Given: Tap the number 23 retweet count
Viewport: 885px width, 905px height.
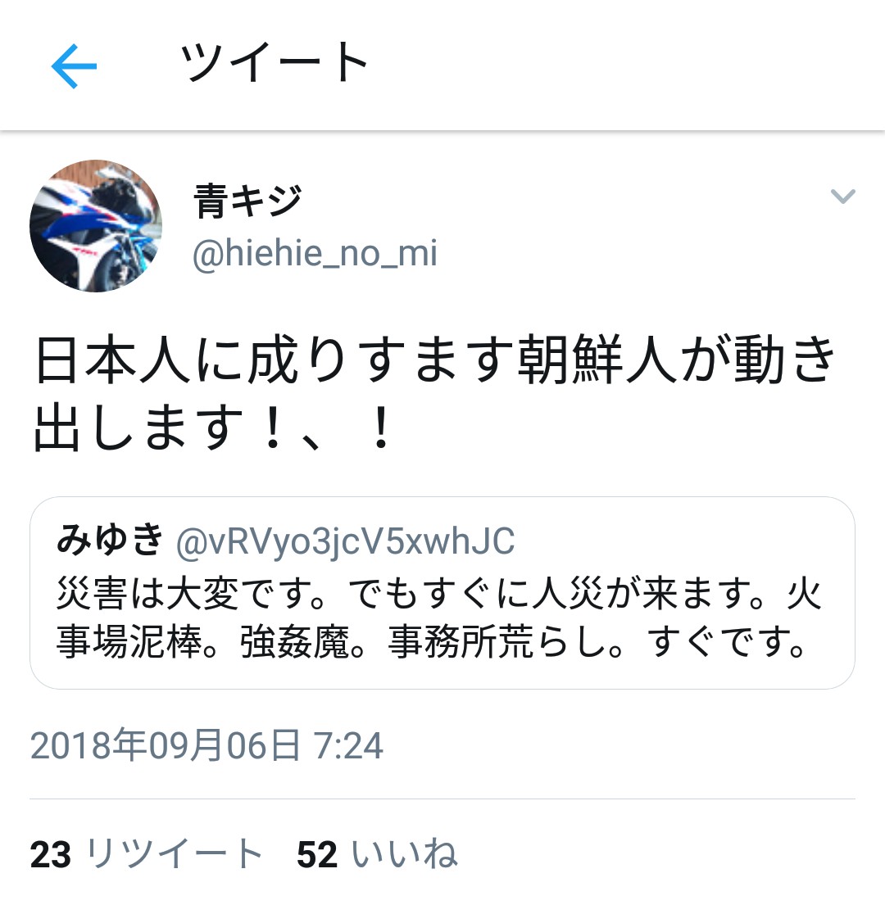Looking at the screenshot, I should (x=51, y=855).
